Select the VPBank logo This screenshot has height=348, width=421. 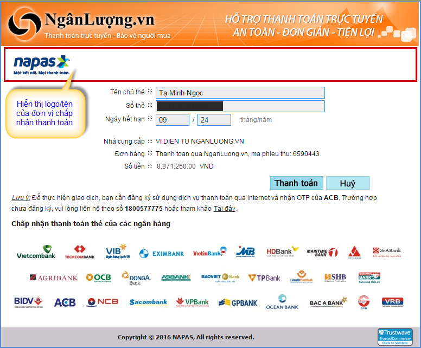tap(193, 302)
